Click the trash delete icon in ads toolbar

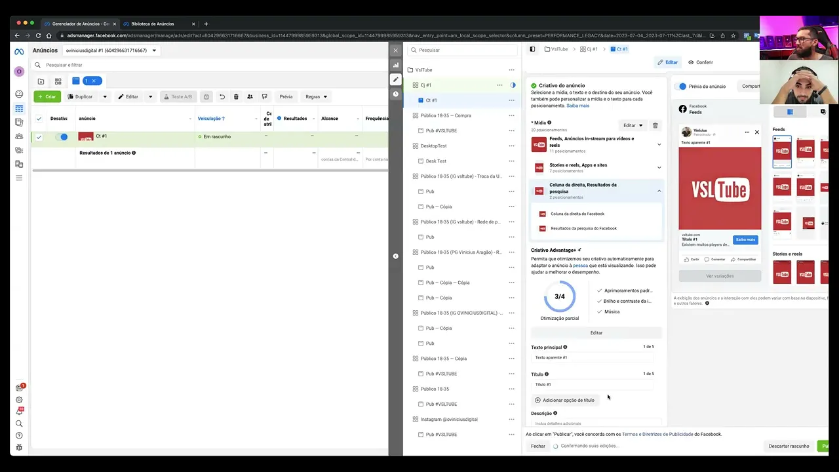click(236, 96)
